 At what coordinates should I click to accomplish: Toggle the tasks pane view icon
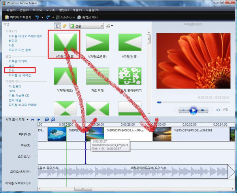click(x=57, y=26)
